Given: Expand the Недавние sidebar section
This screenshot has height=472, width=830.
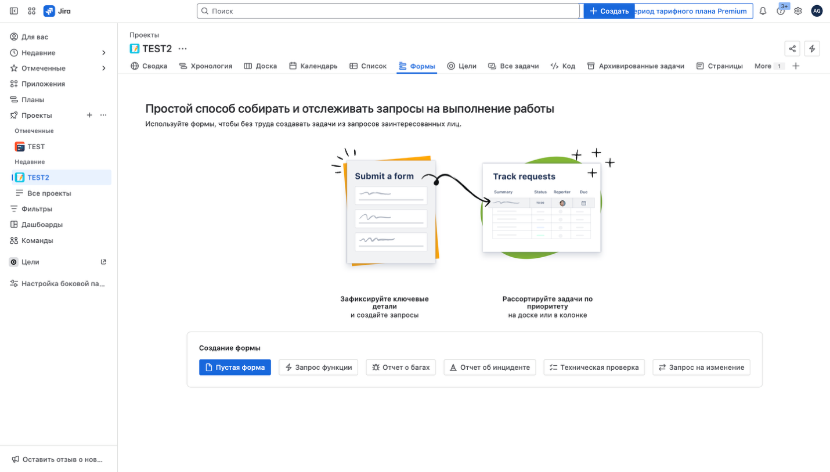Looking at the screenshot, I should click(104, 53).
